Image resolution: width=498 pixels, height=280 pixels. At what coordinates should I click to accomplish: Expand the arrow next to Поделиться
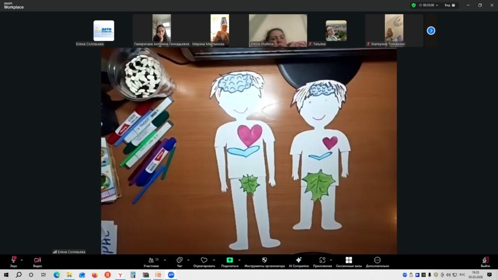(x=239, y=260)
